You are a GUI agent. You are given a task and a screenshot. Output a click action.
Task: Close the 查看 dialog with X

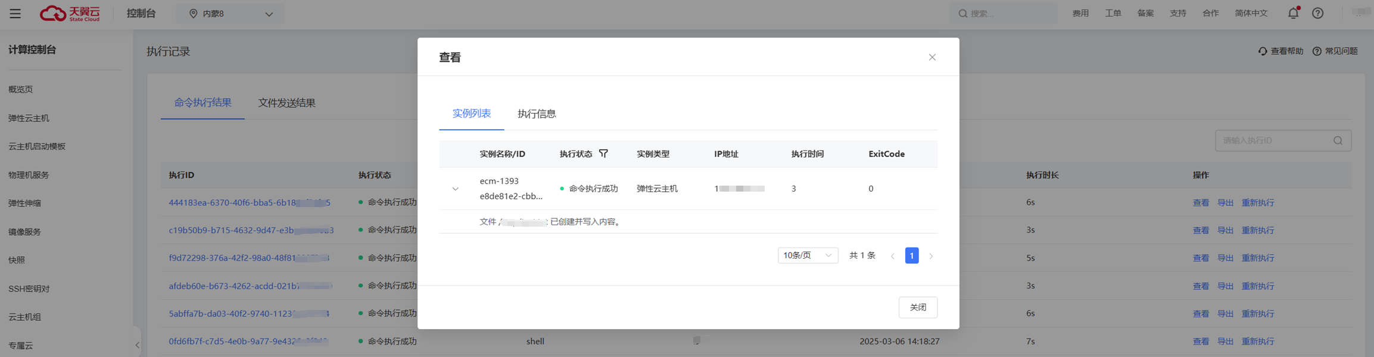[932, 57]
